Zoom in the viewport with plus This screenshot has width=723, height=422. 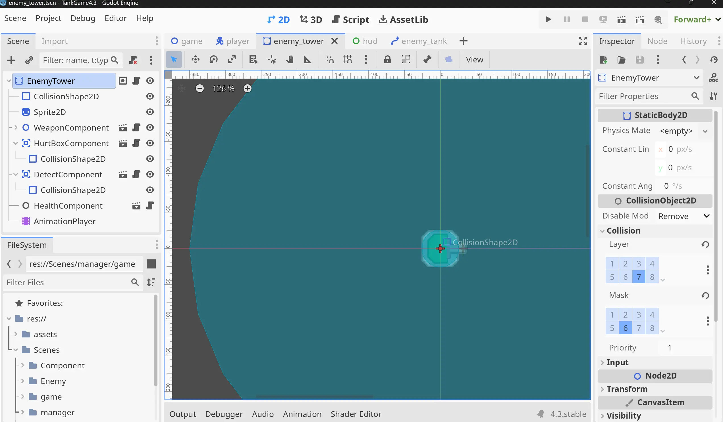(x=247, y=89)
